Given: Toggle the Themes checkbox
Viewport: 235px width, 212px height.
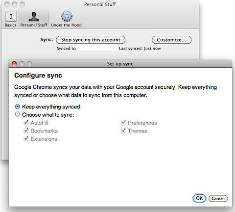Looking at the screenshot, I should pos(123,131).
